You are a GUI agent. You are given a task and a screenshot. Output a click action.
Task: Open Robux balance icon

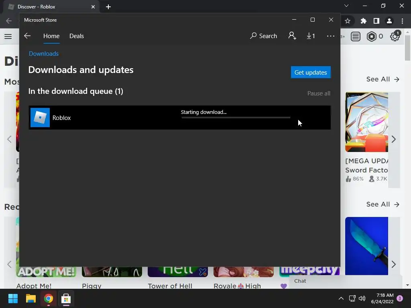[x=371, y=36]
